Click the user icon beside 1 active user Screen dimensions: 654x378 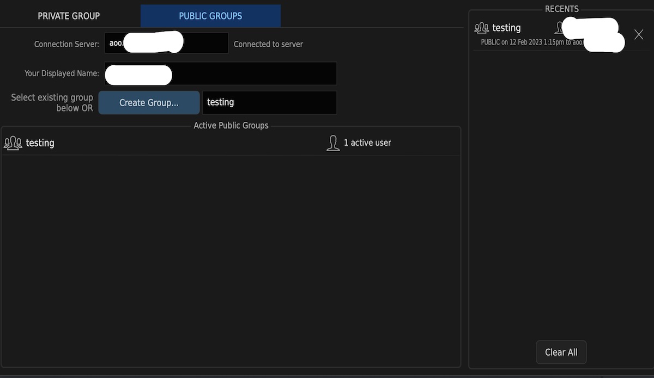(x=333, y=143)
